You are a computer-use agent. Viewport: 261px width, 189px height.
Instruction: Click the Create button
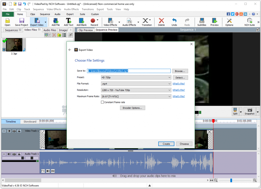166,144
